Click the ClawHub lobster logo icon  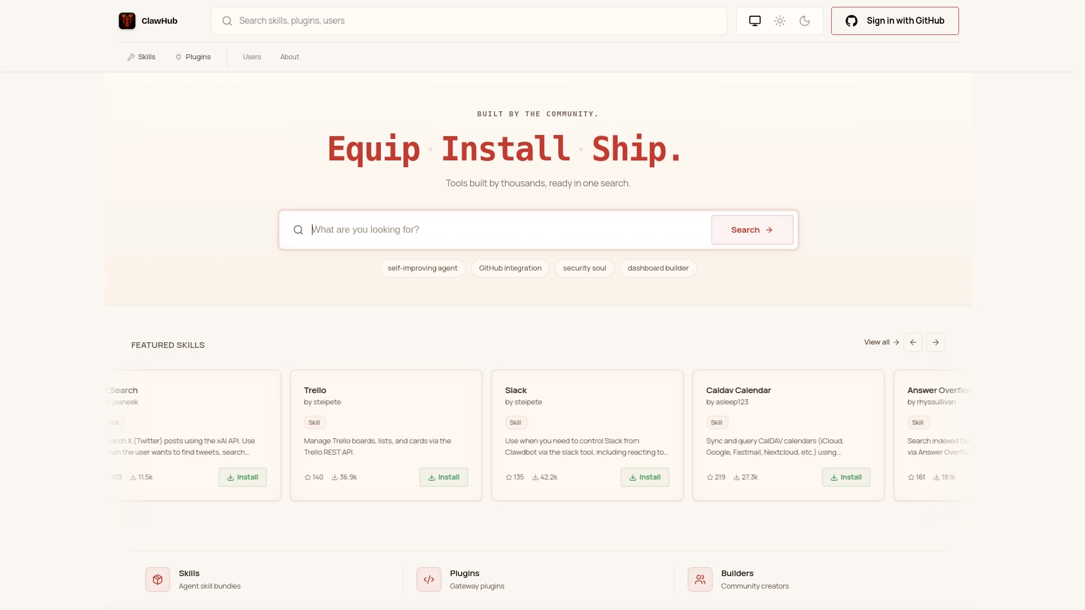tap(127, 21)
